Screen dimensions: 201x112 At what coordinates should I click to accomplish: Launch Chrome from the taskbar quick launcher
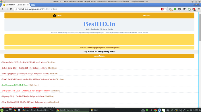click(15, 110)
